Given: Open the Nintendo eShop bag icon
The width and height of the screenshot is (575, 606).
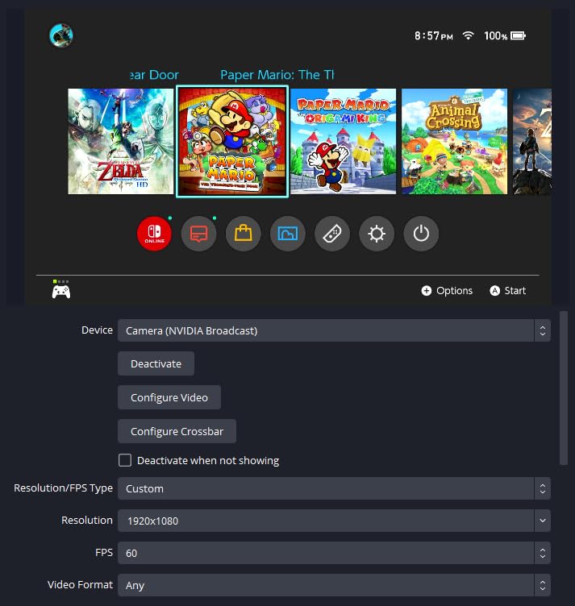Looking at the screenshot, I should pos(244,234).
